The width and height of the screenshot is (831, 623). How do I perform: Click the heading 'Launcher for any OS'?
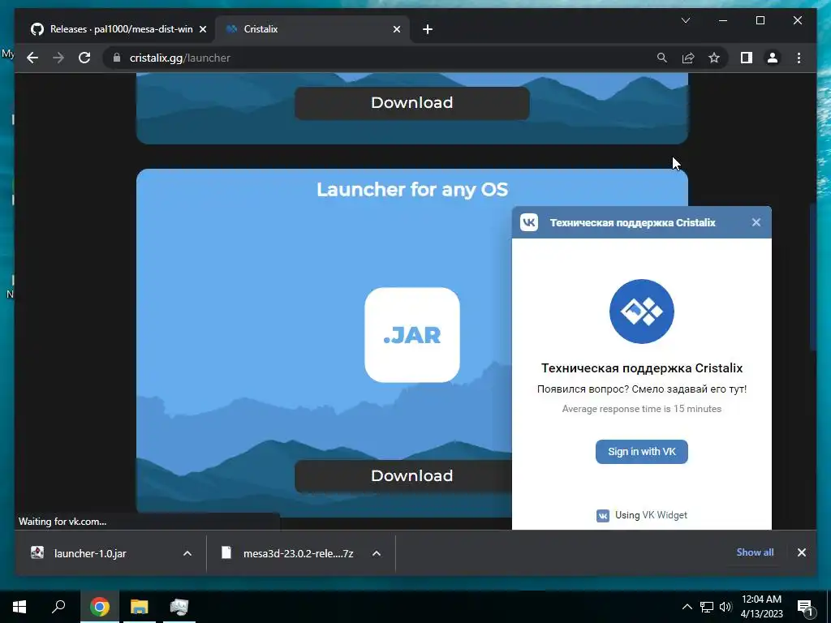(x=412, y=190)
